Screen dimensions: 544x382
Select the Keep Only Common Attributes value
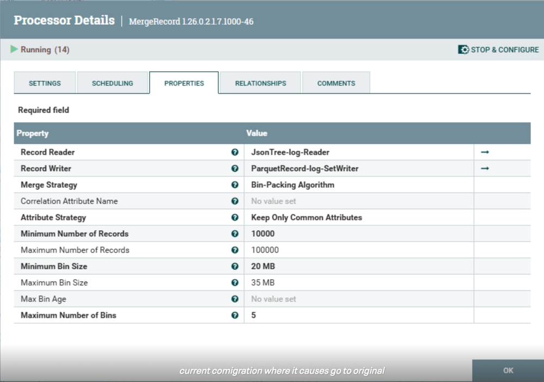(306, 218)
